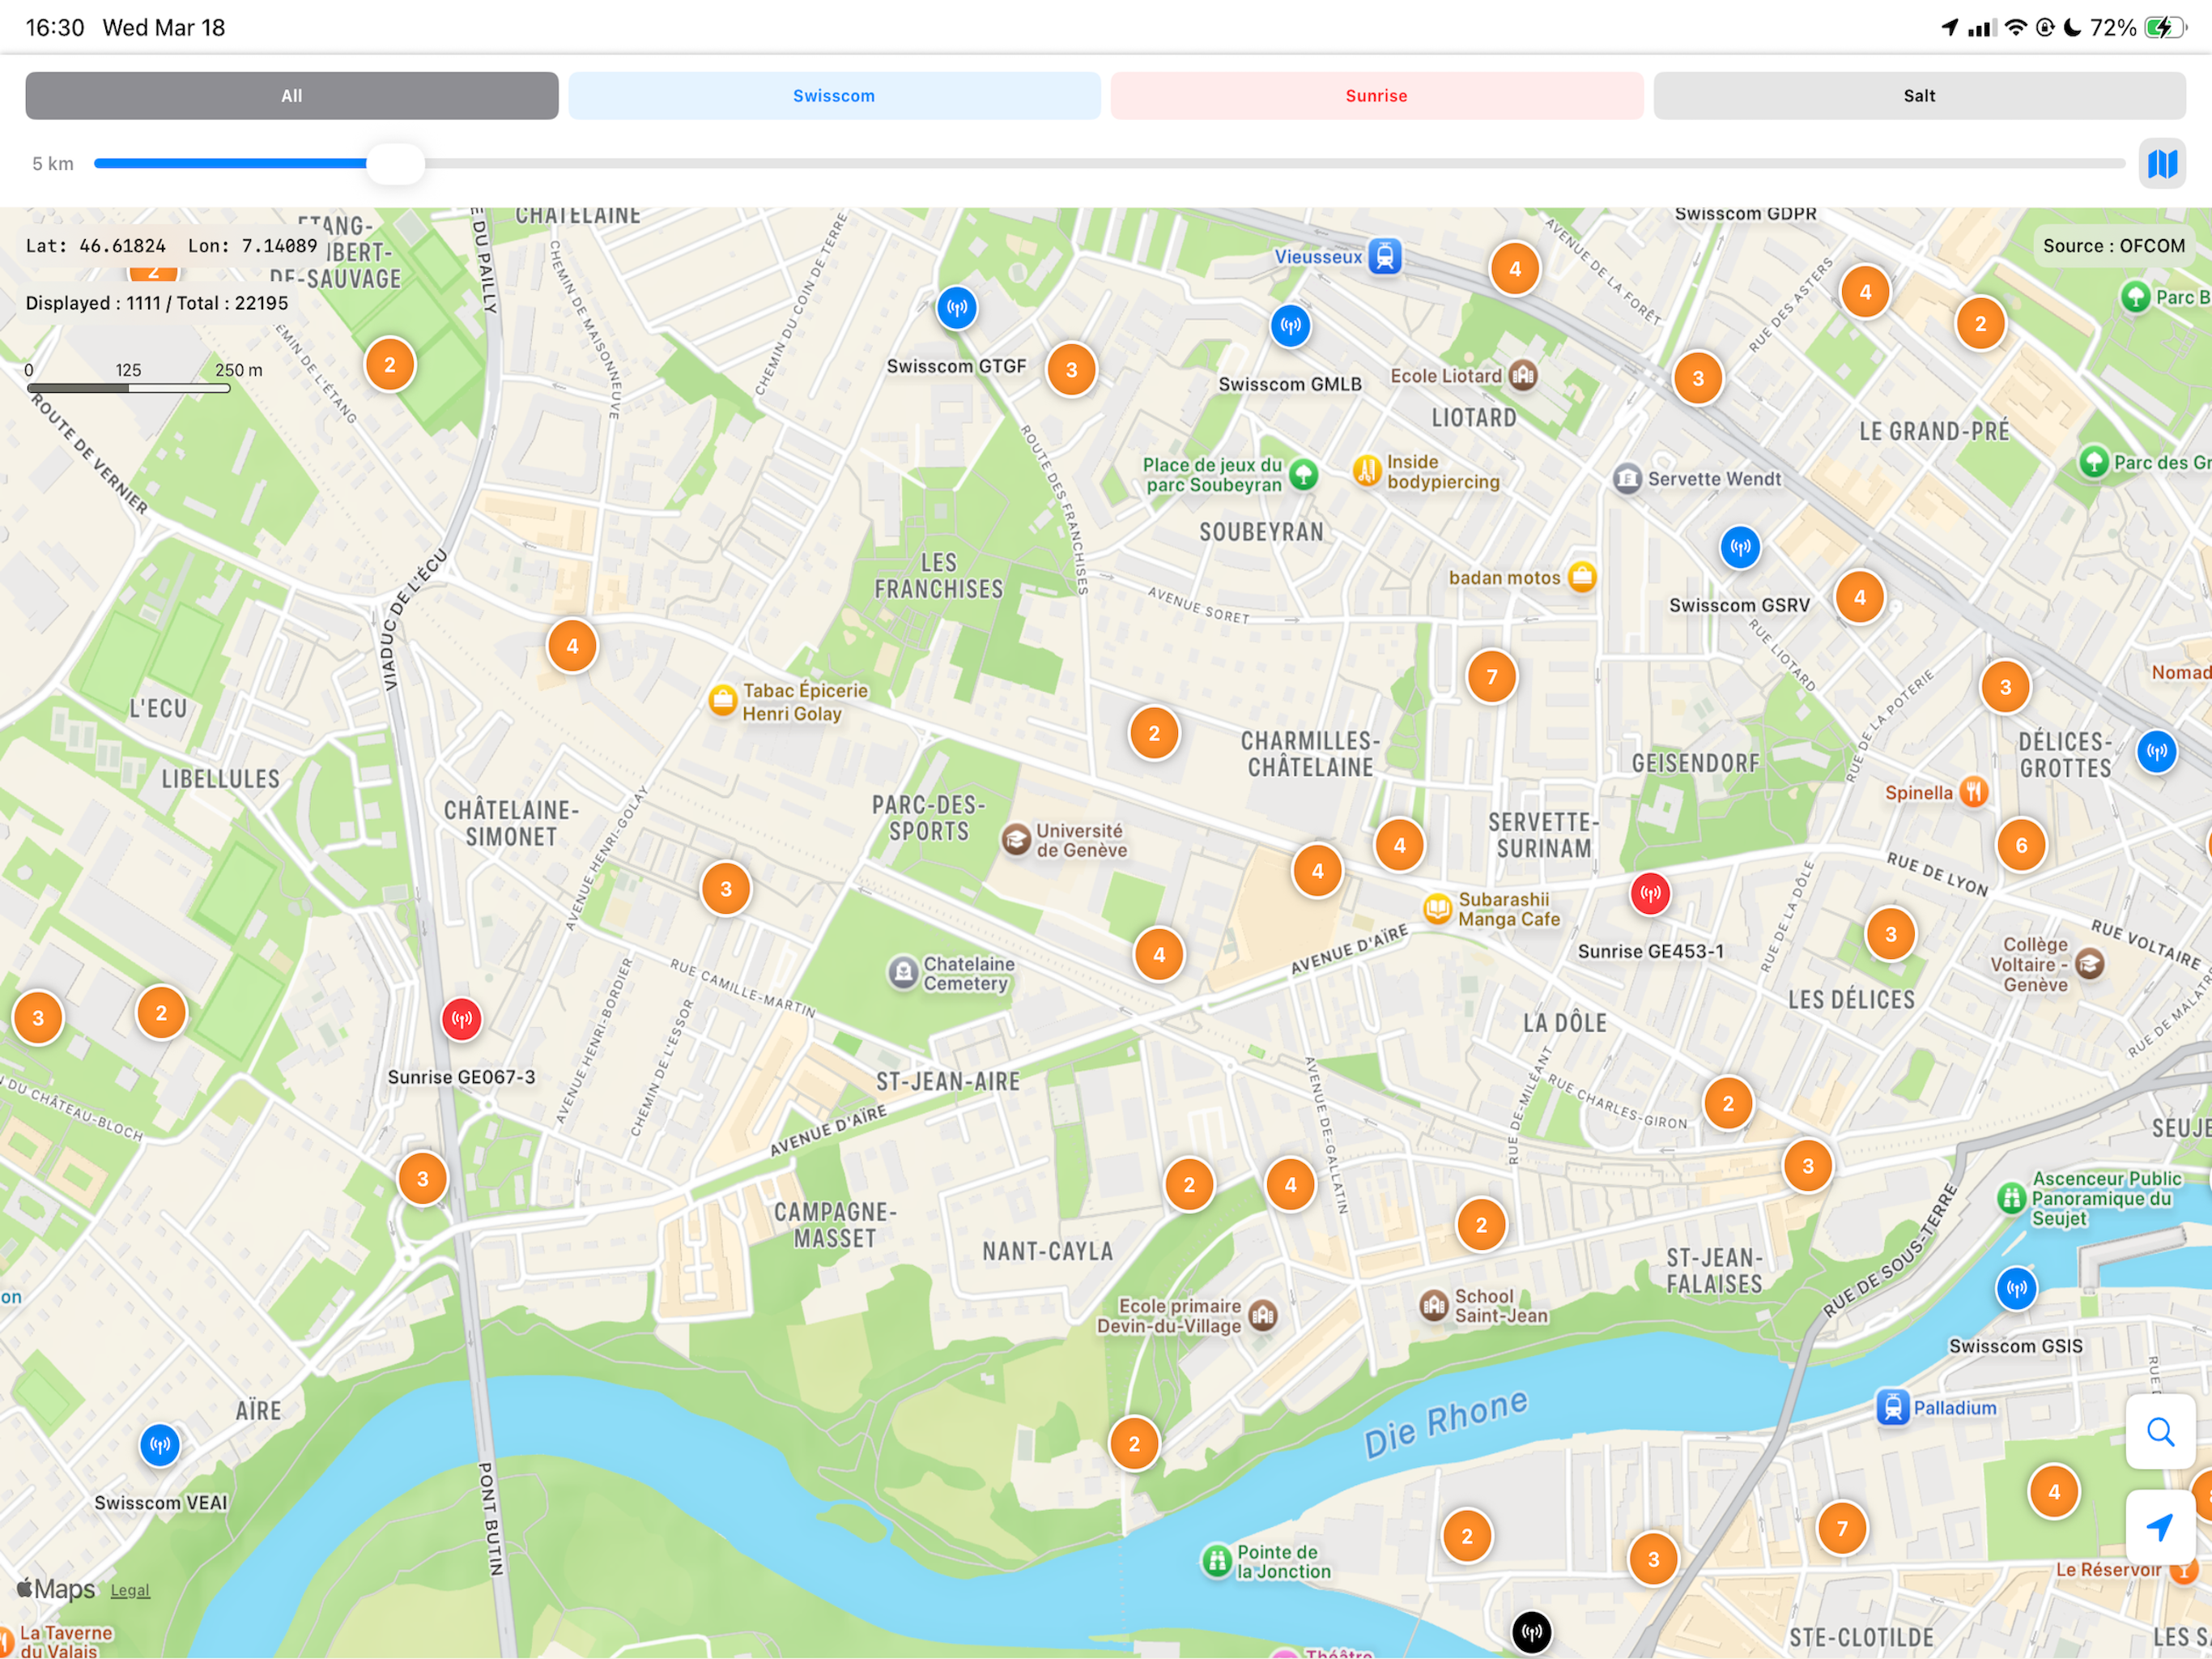Tap the Ecole primaire Devin-du-Village icon
The image size is (2212, 1659).
pos(1263,1314)
